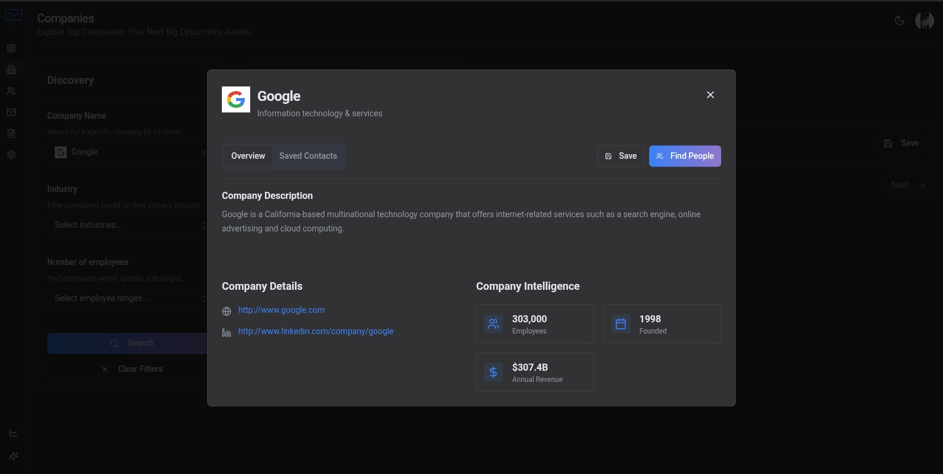Go to Next results page
The height and width of the screenshot is (474, 943).
tap(909, 185)
